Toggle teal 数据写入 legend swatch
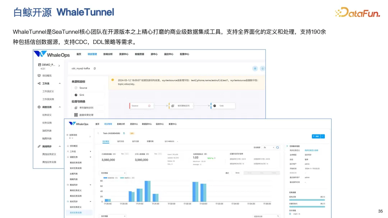The image size is (388, 218). coord(122,178)
